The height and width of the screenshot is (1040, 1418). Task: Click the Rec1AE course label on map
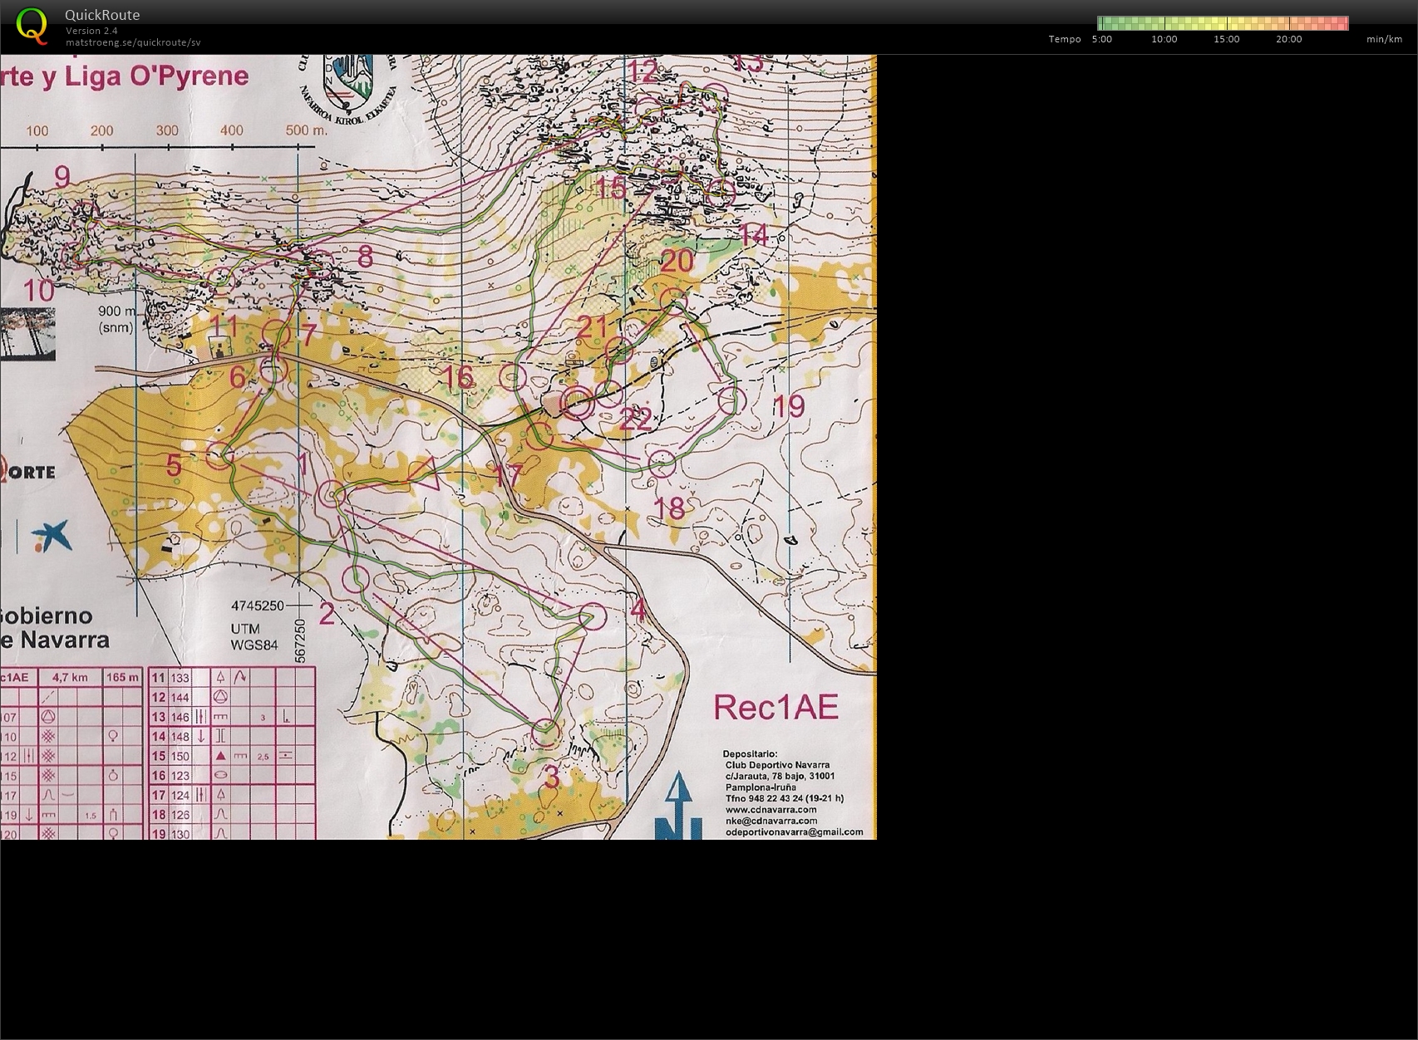pyautogui.click(x=776, y=707)
